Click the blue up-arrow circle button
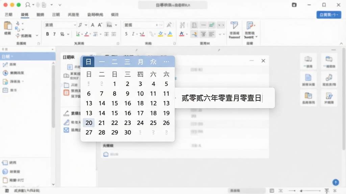Viewport: 346px width, 194px height. 336,182
